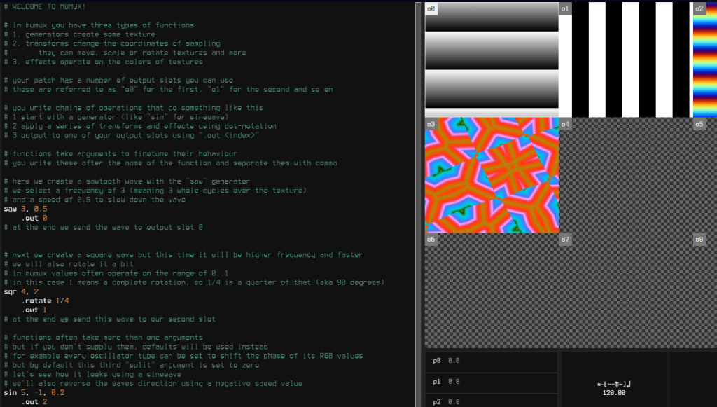Select the o1 output slot label
The image size is (717, 407).
(566, 9)
